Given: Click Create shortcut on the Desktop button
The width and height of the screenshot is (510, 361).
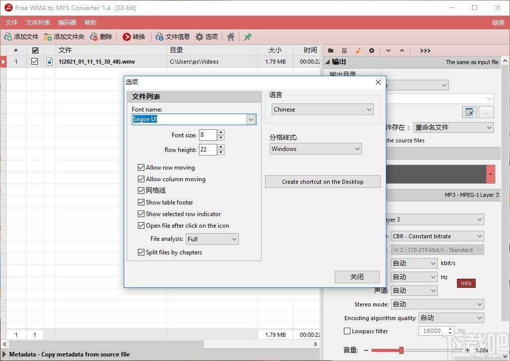Looking at the screenshot, I should pos(323,182).
